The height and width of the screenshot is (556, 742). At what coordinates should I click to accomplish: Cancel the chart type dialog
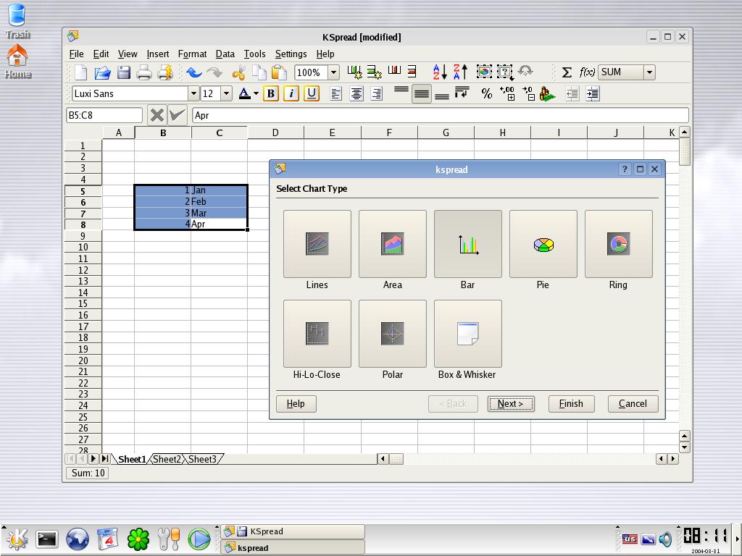[633, 404]
